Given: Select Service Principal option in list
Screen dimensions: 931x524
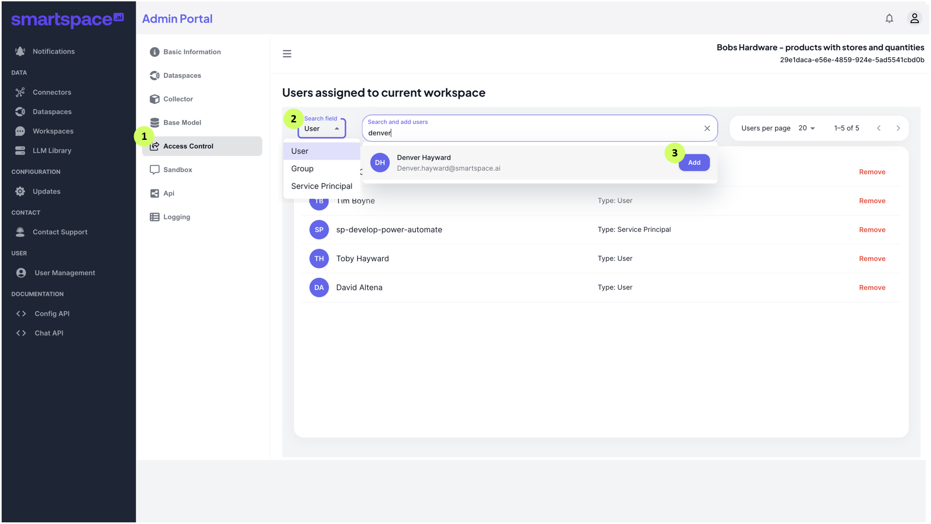Looking at the screenshot, I should pyautogui.click(x=321, y=186).
